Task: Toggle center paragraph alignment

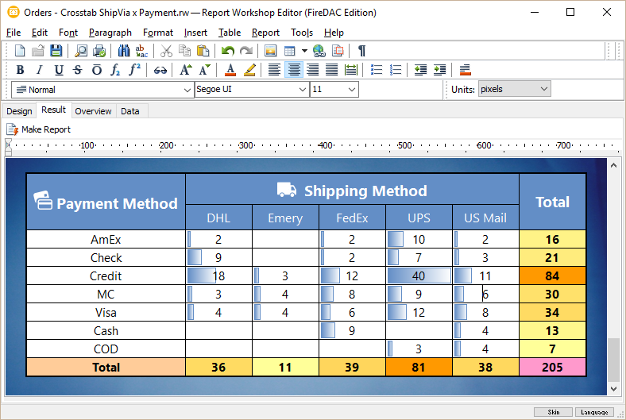Action: pos(294,70)
